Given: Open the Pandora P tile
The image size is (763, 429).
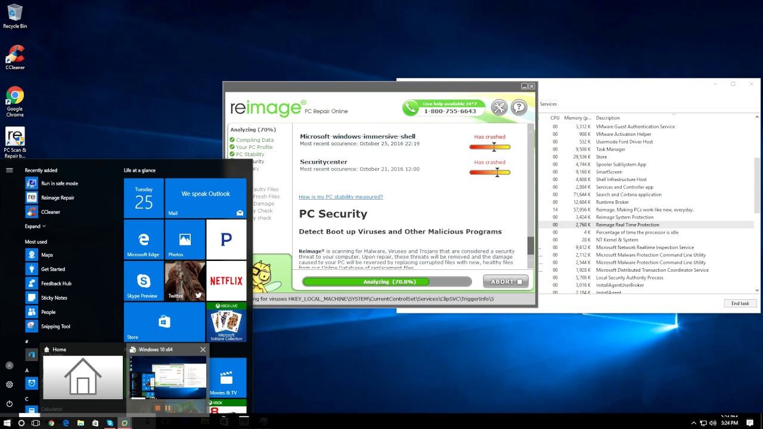Looking at the screenshot, I should pyautogui.click(x=226, y=239).
